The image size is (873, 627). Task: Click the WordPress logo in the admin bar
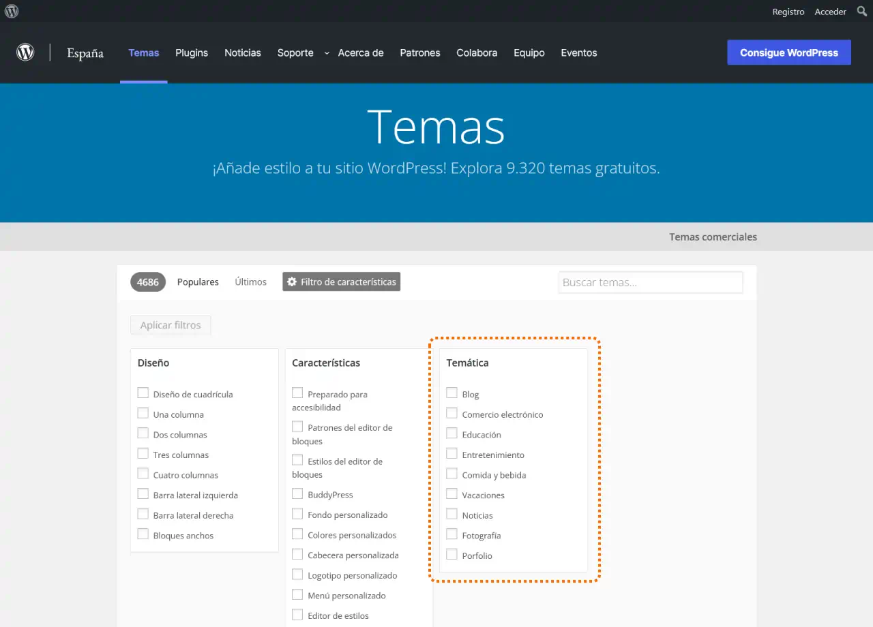coord(12,11)
